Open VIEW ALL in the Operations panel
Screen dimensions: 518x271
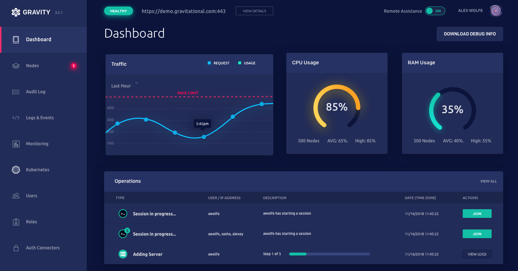[488, 181]
